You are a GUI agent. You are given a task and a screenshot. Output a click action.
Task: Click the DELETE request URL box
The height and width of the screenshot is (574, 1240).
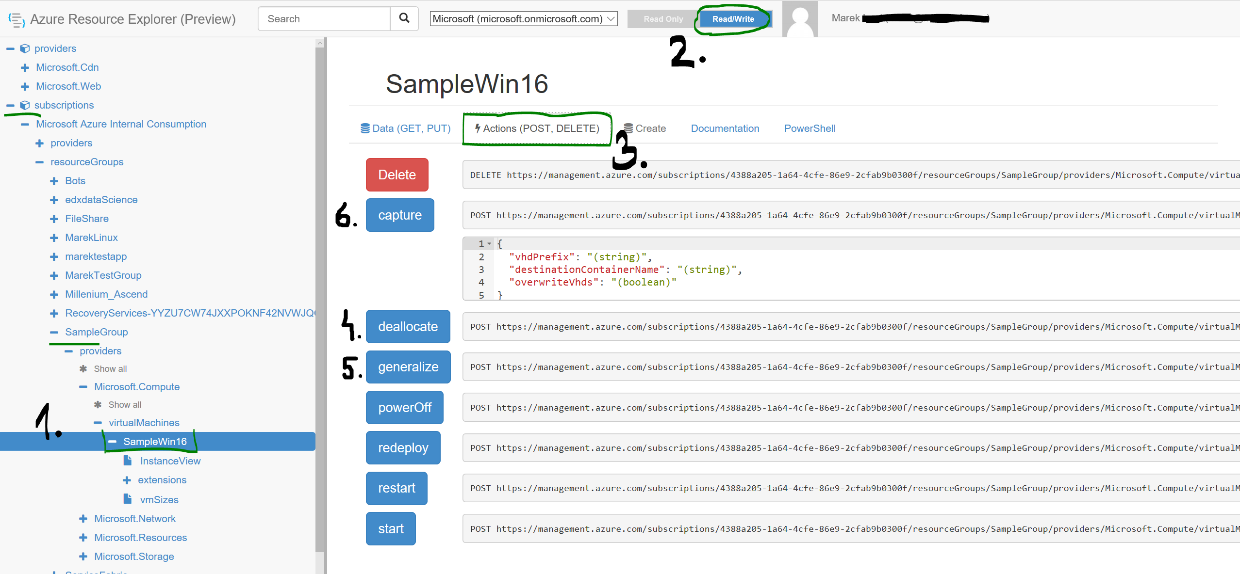click(851, 175)
